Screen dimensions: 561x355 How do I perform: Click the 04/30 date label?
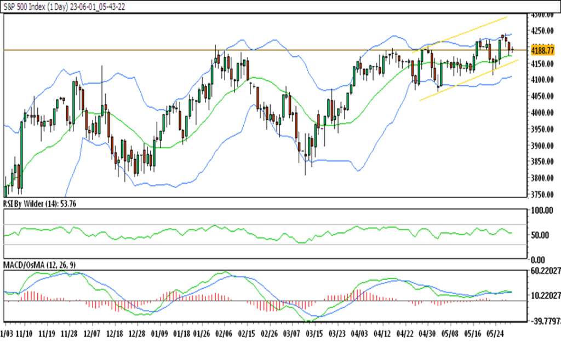[x=427, y=334]
